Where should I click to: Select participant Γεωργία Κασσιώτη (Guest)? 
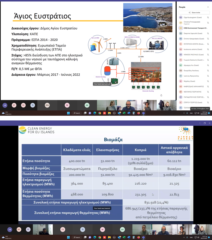194,60
